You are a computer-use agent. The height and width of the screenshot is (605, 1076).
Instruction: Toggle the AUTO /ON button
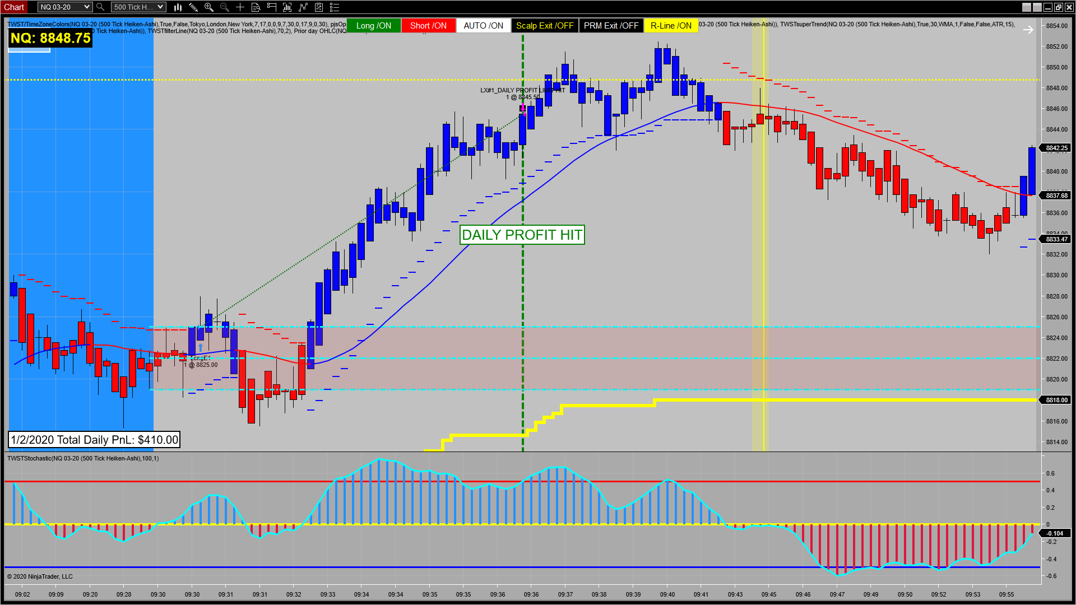pos(483,26)
